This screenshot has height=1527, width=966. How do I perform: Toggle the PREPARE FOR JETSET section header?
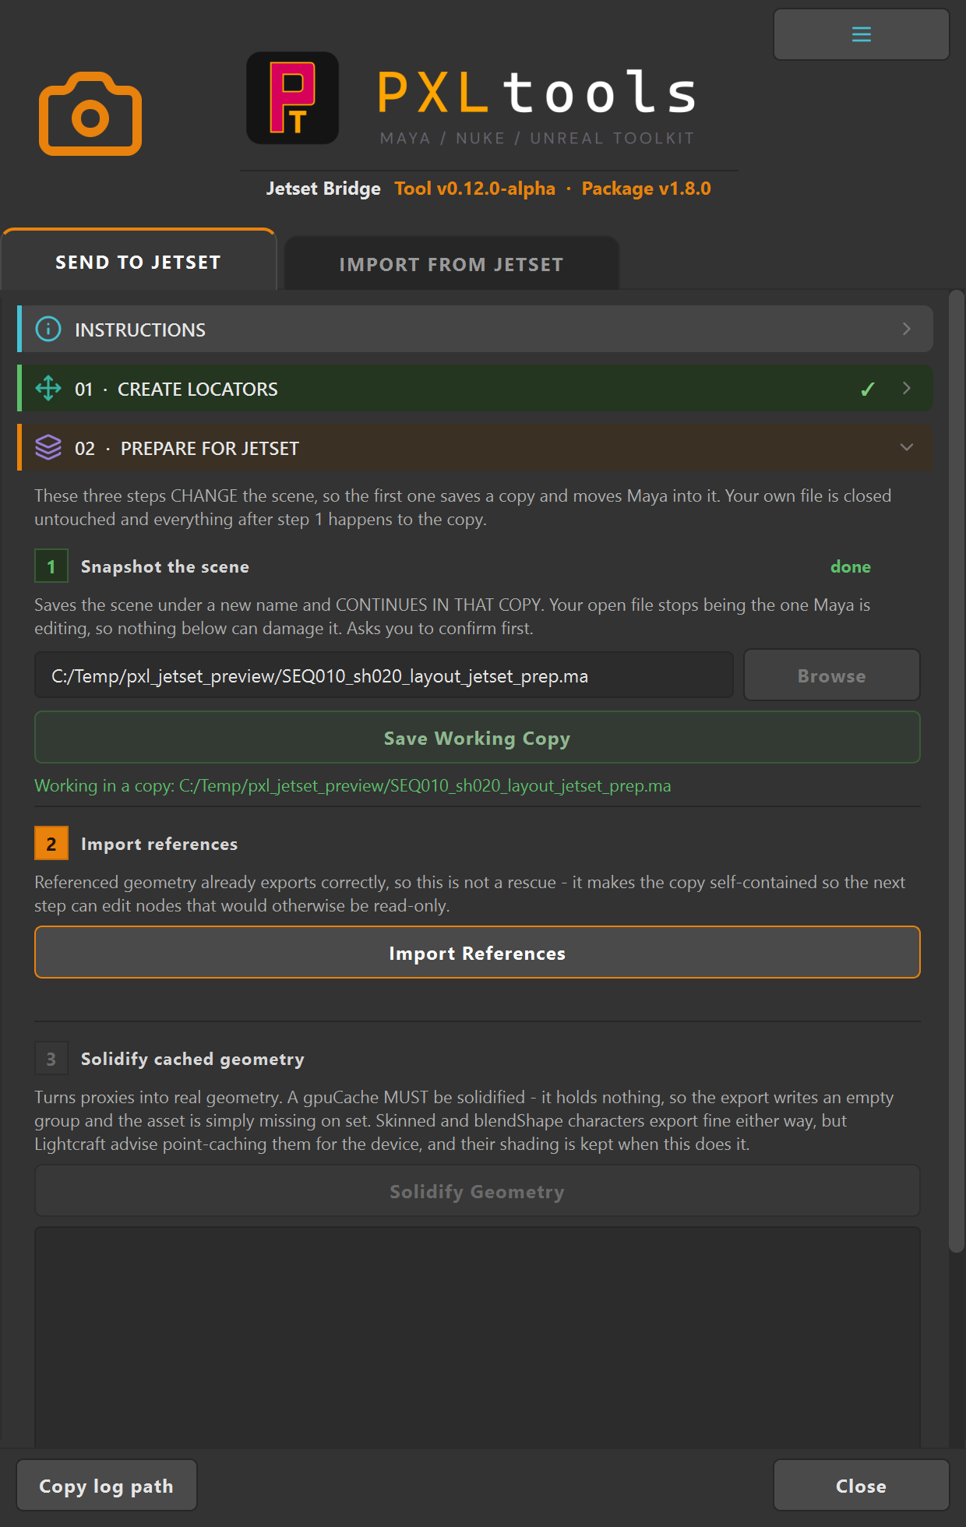point(474,447)
